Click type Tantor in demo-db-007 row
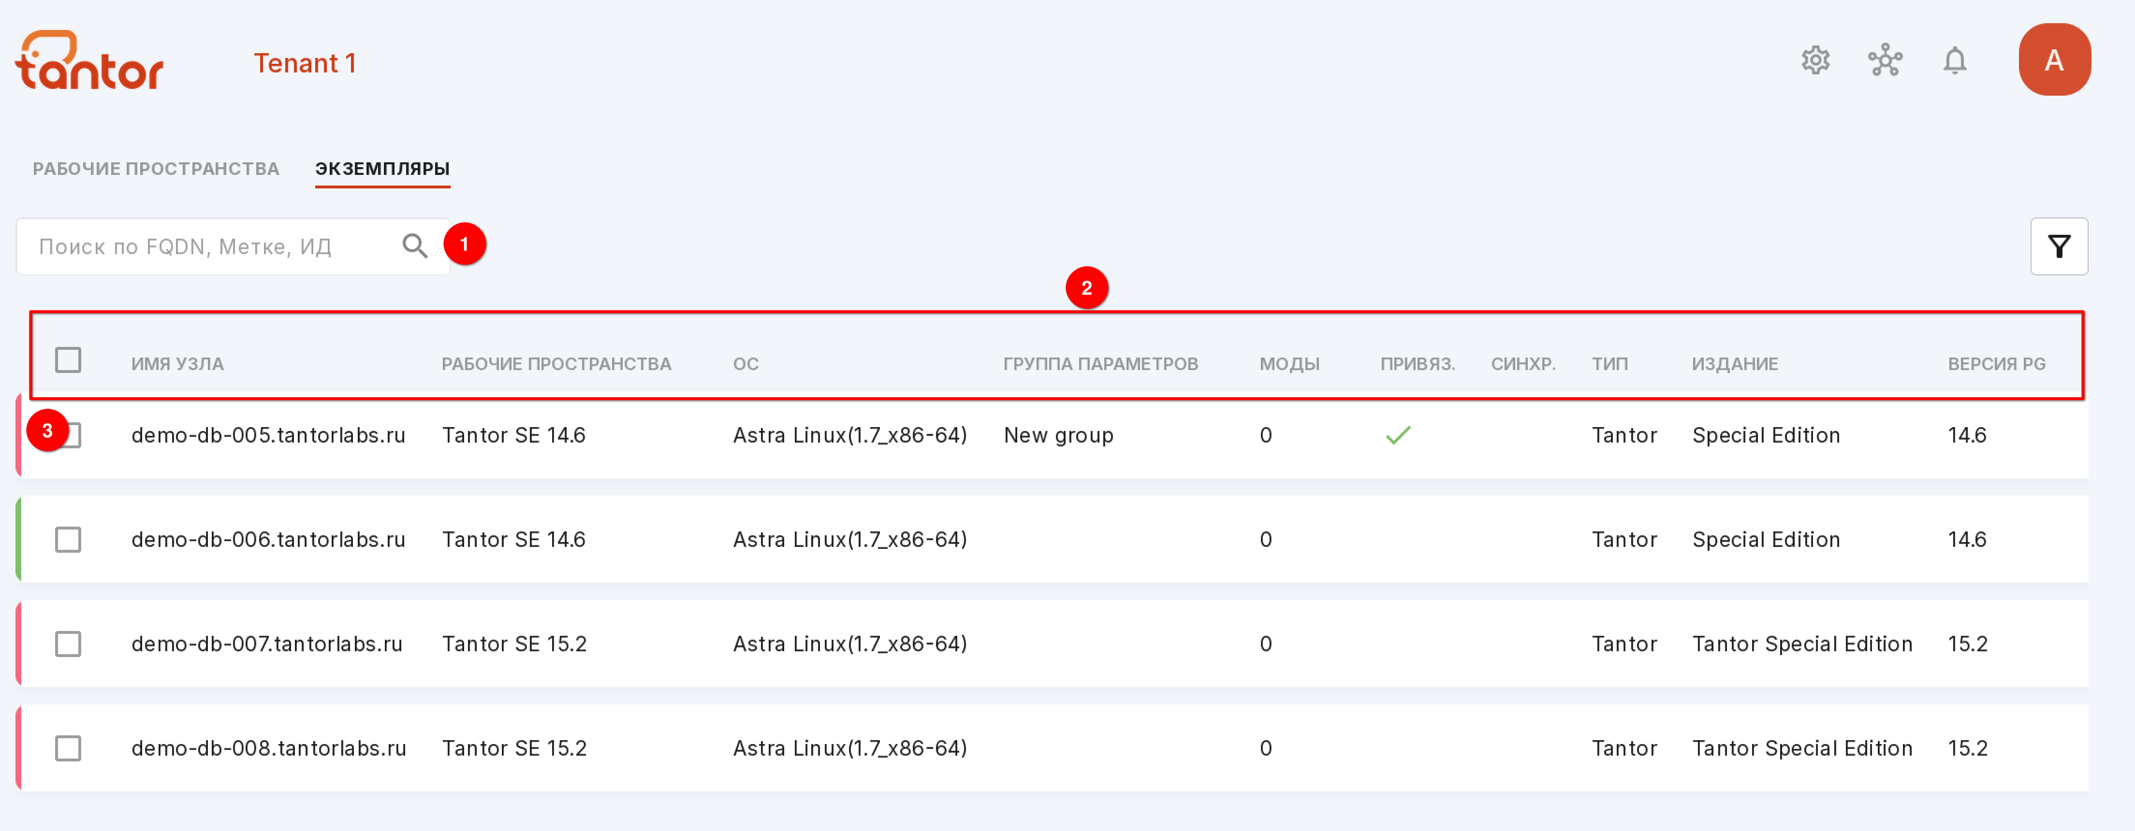The width and height of the screenshot is (2135, 831). click(x=1623, y=644)
